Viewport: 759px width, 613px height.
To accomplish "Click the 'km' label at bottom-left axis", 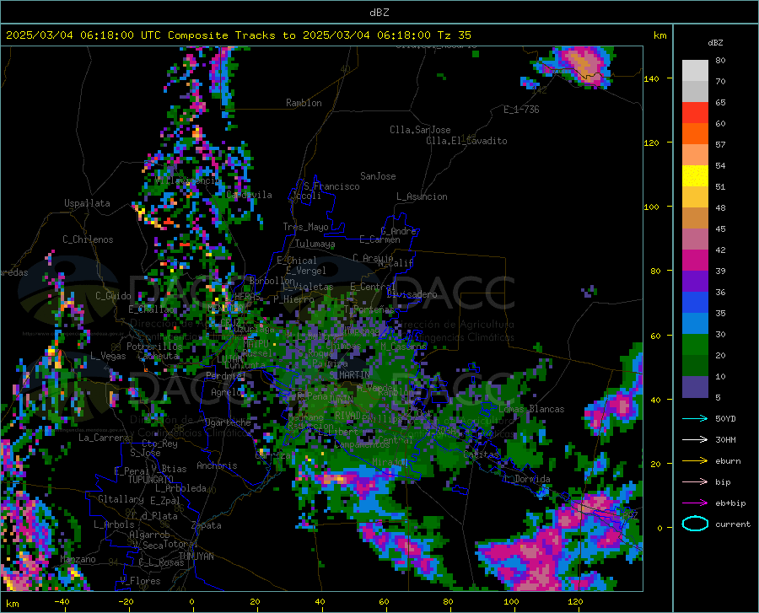I will click(12, 604).
